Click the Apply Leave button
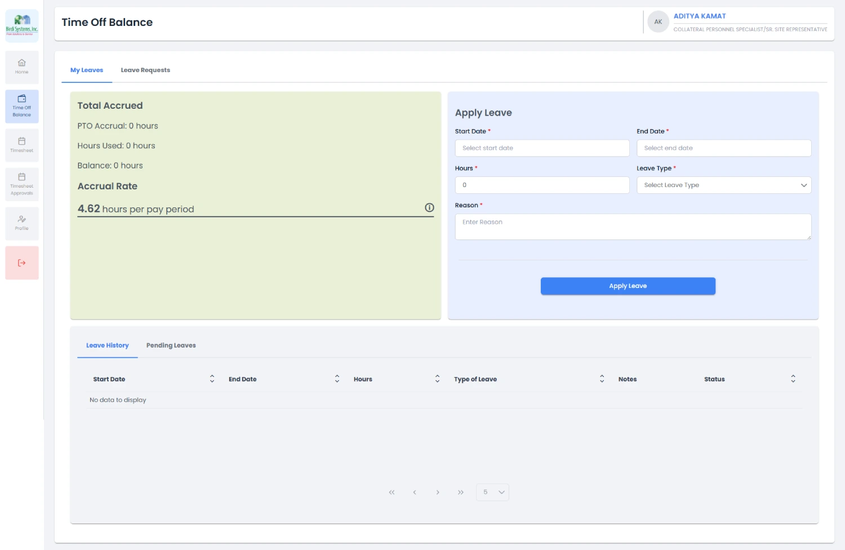 [628, 286]
